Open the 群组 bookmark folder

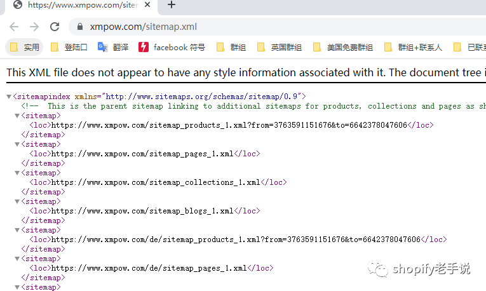click(231, 48)
